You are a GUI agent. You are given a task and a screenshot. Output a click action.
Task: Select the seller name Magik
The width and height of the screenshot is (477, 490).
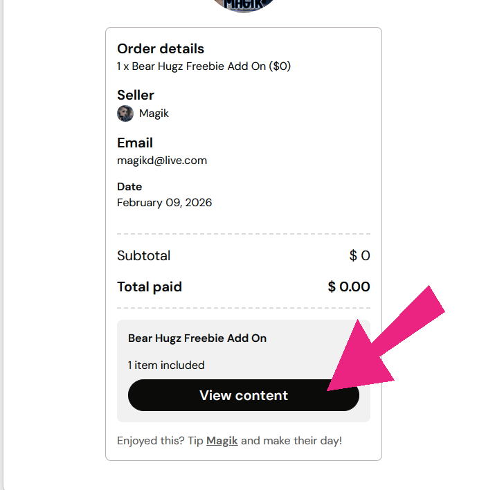(154, 114)
